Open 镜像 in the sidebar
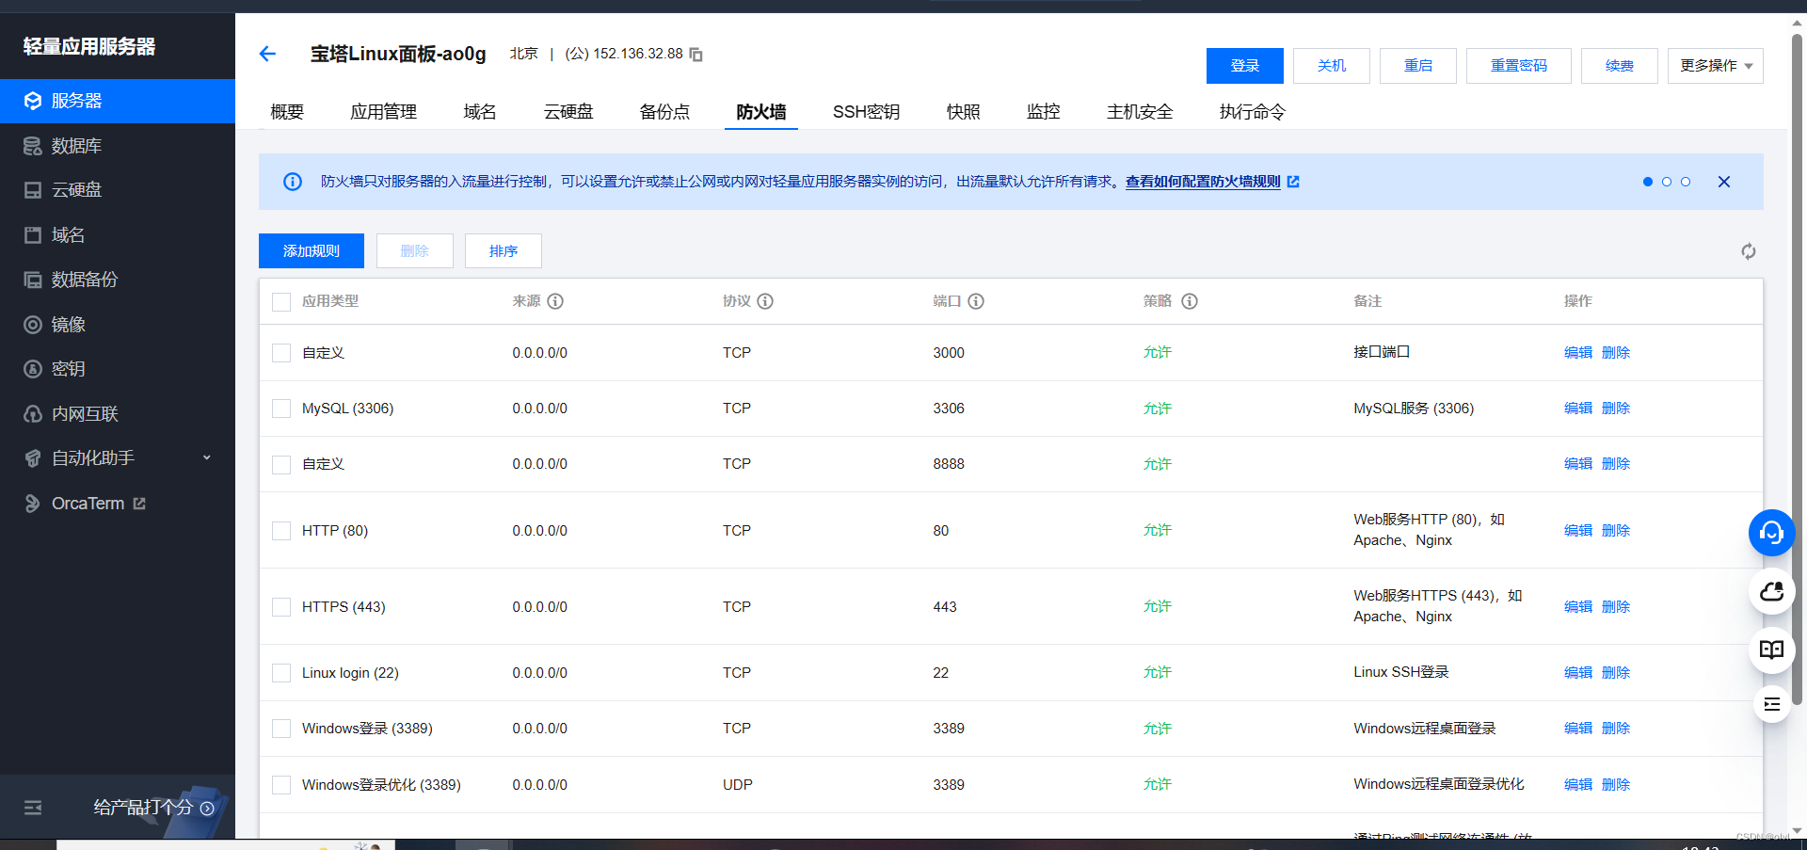The image size is (1807, 850). 118,325
